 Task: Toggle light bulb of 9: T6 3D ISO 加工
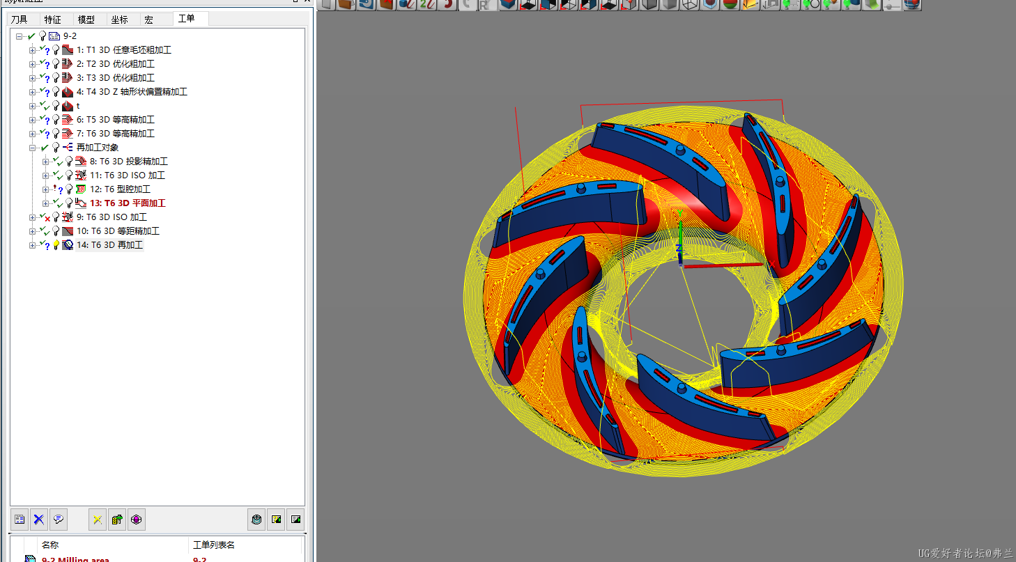(56, 217)
